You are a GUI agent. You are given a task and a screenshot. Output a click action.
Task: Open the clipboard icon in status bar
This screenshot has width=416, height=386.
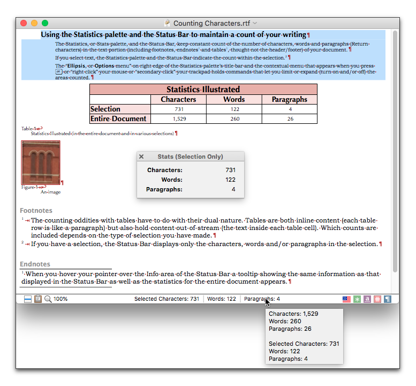[38, 299]
